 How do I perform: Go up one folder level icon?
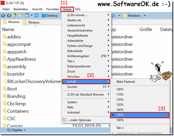(x=15, y=16)
